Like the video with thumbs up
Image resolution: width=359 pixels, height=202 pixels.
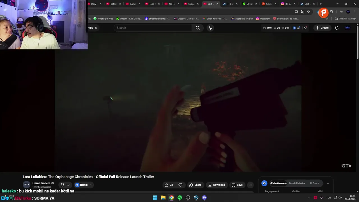click(169, 185)
